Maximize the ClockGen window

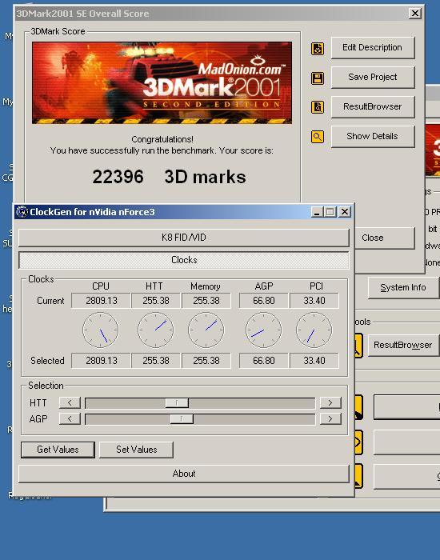(330, 212)
